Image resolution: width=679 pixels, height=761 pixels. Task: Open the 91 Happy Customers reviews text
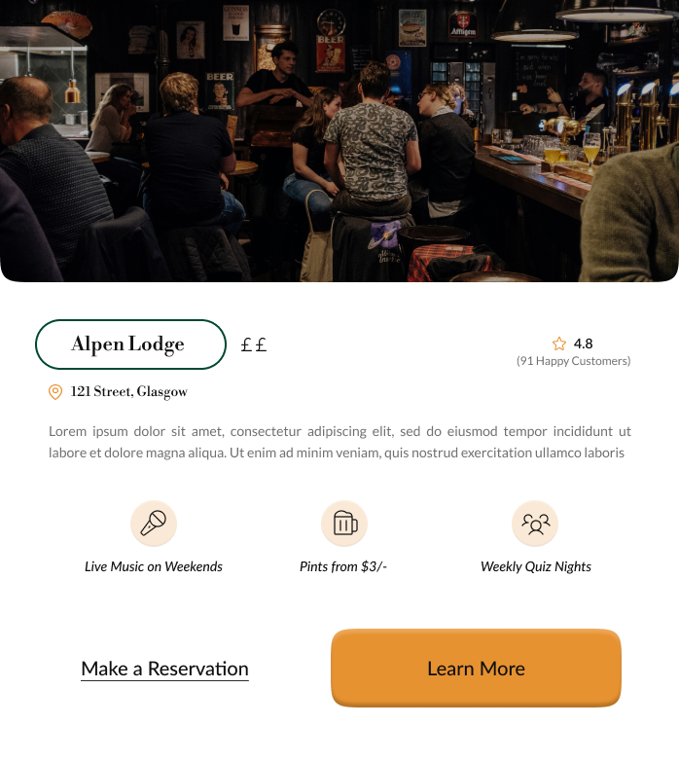point(573,361)
